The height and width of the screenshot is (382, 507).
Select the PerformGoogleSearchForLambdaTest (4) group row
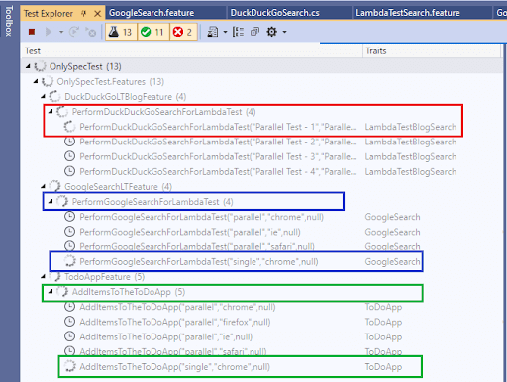261,202
